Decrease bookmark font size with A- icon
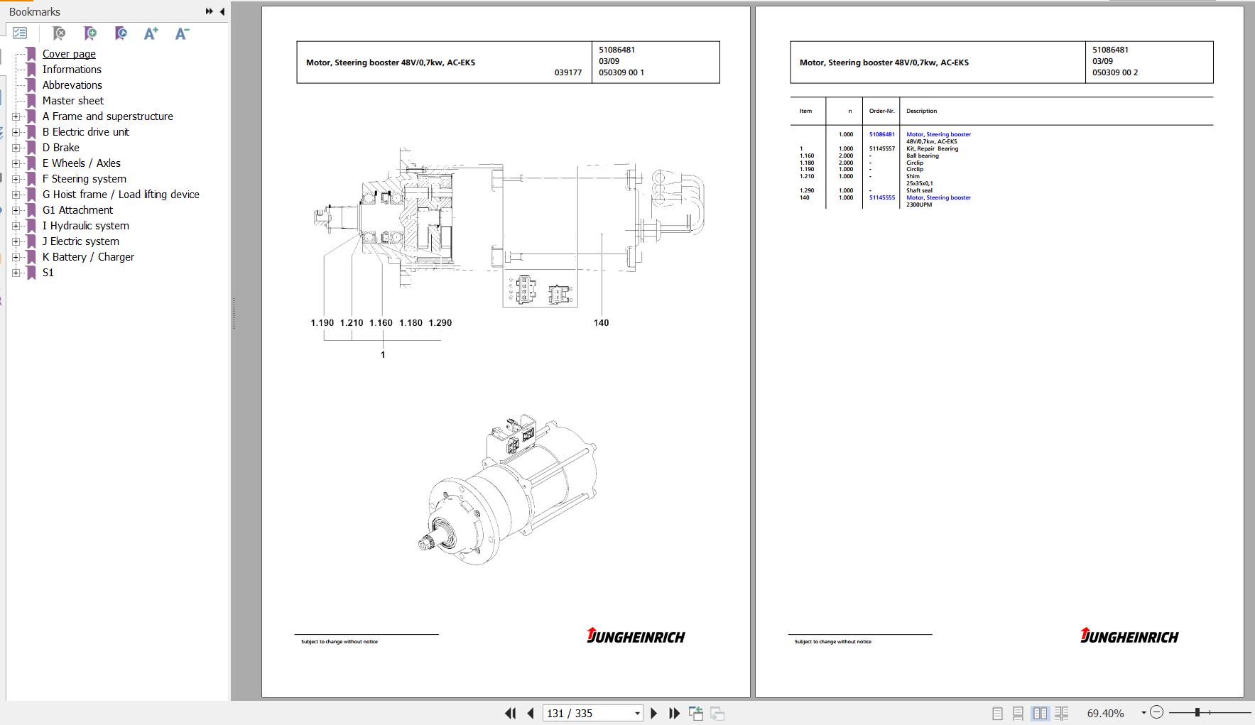The height and width of the screenshot is (725, 1255). (182, 33)
